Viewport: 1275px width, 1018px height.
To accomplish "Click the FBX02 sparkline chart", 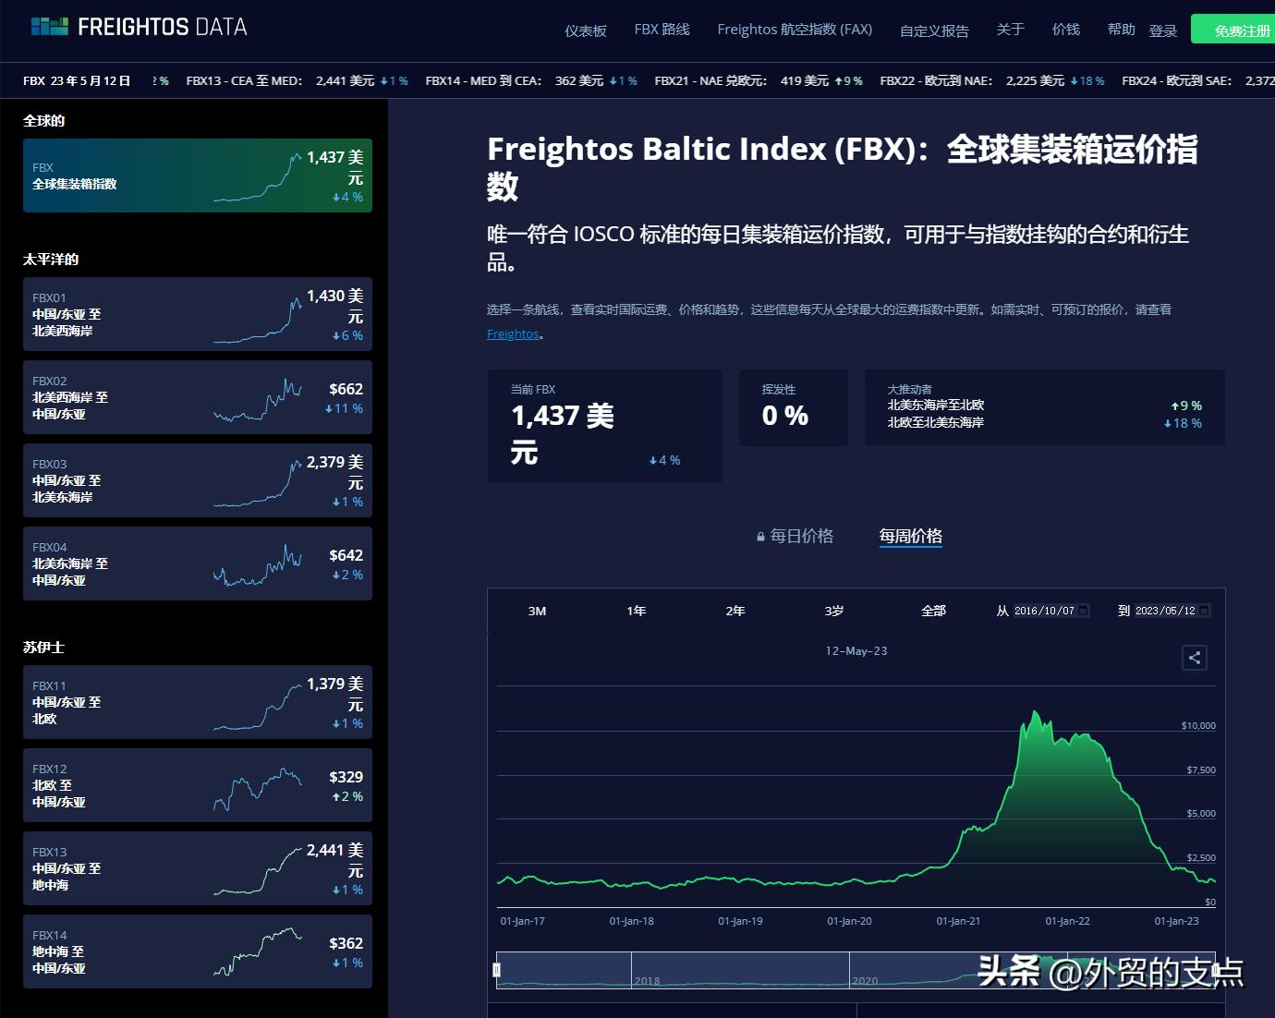I will coord(257,400).
